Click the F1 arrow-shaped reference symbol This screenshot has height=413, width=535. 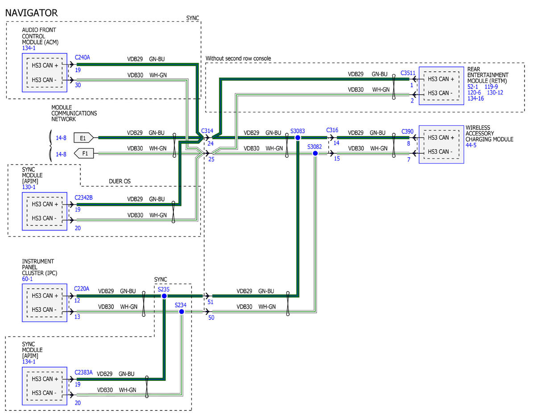pos(83,154)
